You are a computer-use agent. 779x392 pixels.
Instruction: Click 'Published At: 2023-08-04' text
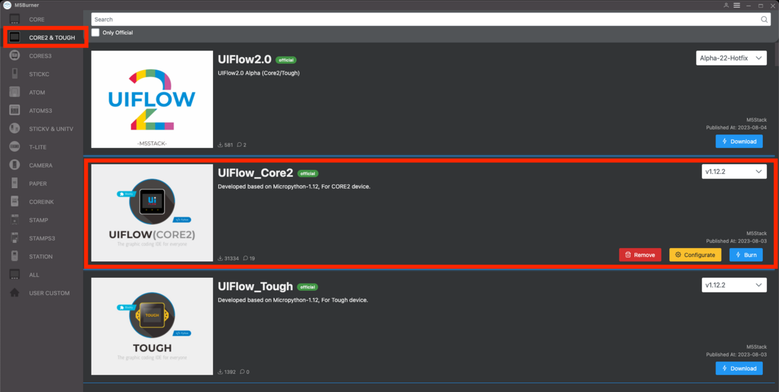pos(736,127)
